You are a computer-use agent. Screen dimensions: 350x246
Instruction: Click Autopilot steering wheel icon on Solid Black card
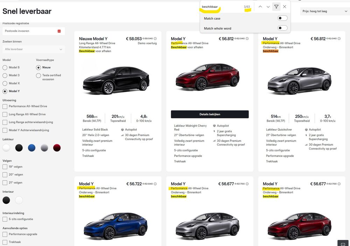click(x=122, y=130)
